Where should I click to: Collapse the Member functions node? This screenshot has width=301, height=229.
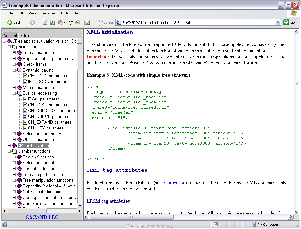pyautogui.click(x=9, y=151)
